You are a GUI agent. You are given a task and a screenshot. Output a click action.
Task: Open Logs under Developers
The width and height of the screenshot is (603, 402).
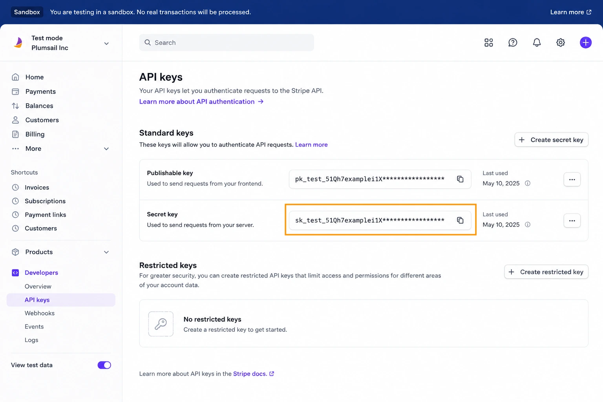point(31,340)
